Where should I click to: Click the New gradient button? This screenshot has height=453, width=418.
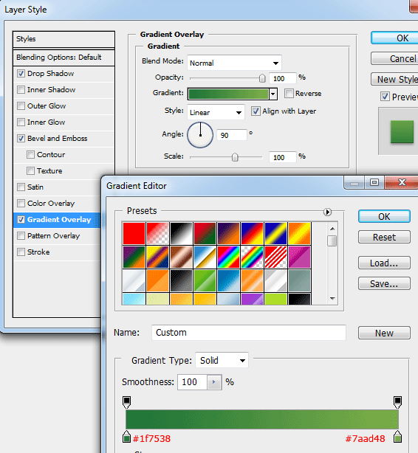pos(384,333)
